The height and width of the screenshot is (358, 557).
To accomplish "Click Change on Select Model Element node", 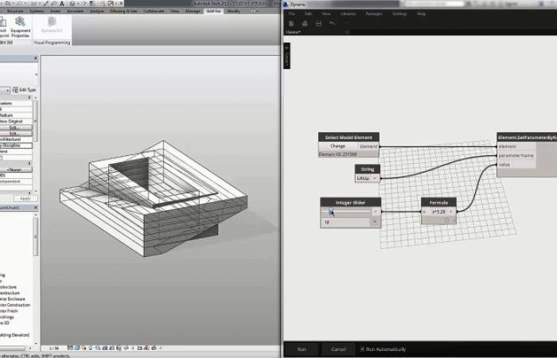I will click(x=338, y=146).
